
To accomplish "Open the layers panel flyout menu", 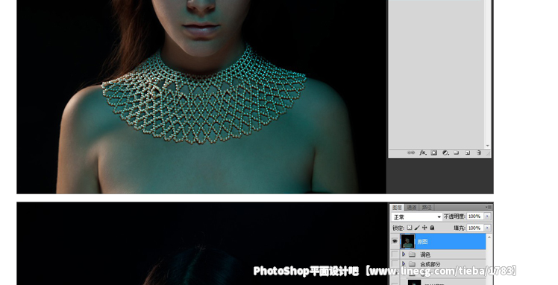I will (x=488, y=207).
